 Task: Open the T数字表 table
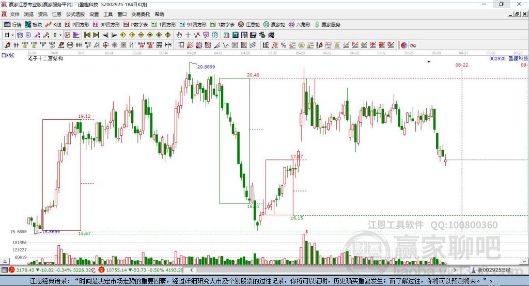coord(222,25)
